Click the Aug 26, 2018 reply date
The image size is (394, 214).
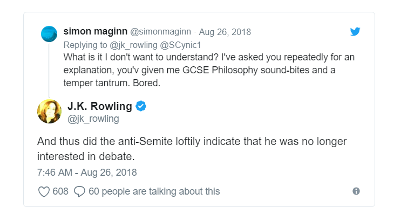(225, 32)
